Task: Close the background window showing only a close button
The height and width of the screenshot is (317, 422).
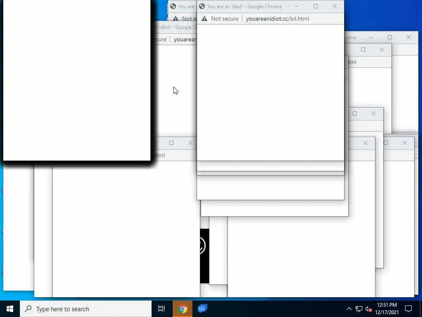Action: [x=365, y=143]
